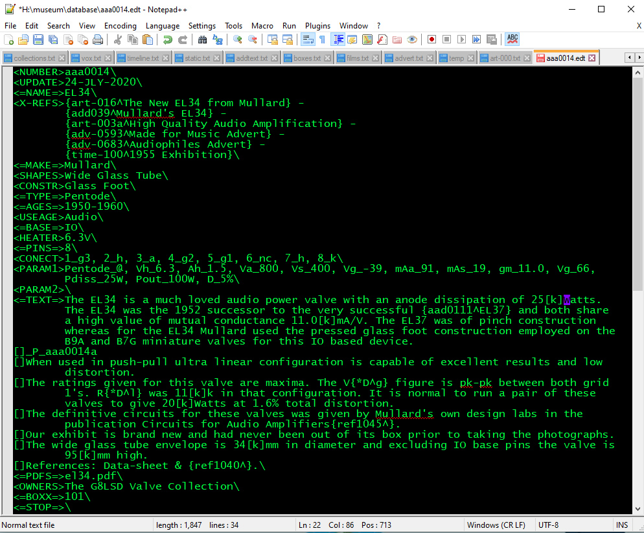Start recording a macro
The image size is (644, 533).
431,40
